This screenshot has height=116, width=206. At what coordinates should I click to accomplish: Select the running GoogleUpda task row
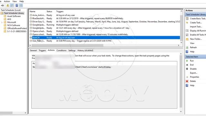click(x=105, y=25)
